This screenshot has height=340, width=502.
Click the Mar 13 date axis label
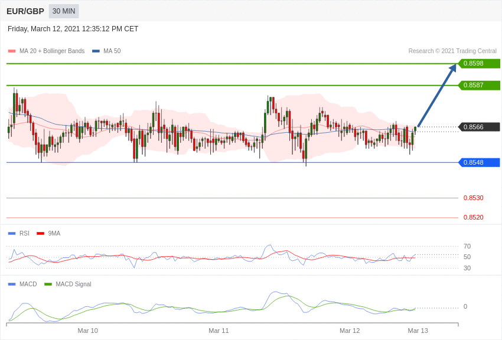tap(418, 331)
